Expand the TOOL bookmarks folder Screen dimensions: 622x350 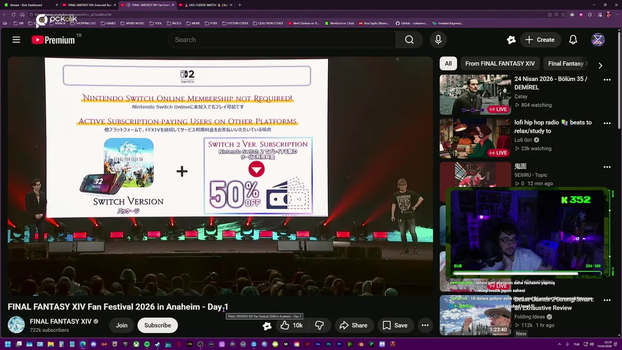(155, 23)
